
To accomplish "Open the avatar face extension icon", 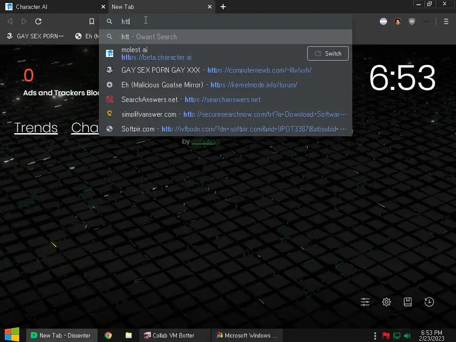I will (398, 21).
